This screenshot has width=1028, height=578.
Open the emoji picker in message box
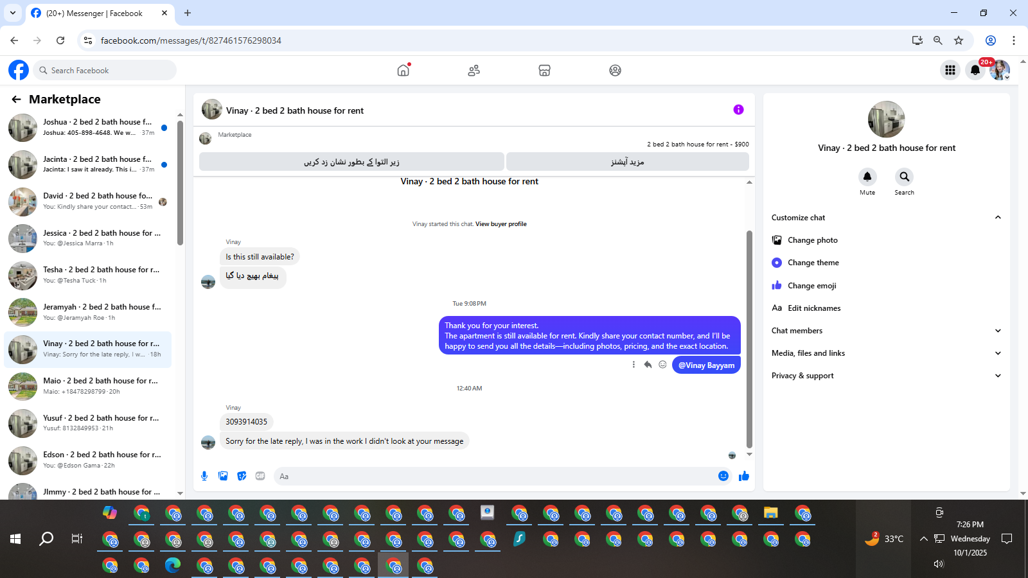coord(723,476)
